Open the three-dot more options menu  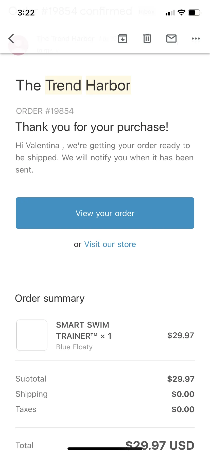click(196, 39)
